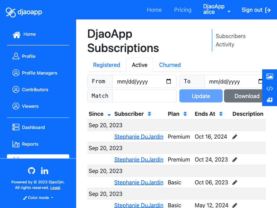This screenshot has width=277, height=208.
Task: Click the ambulance icon on right toolbar
Action: point(270,100)
